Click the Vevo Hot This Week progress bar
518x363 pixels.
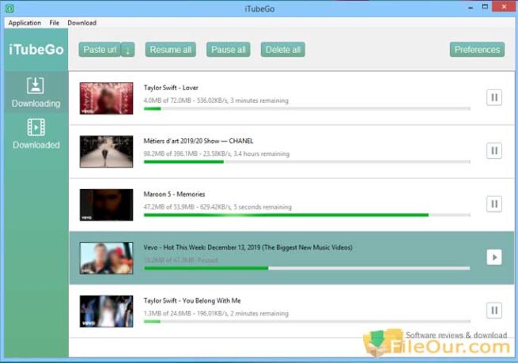[307, 268]
